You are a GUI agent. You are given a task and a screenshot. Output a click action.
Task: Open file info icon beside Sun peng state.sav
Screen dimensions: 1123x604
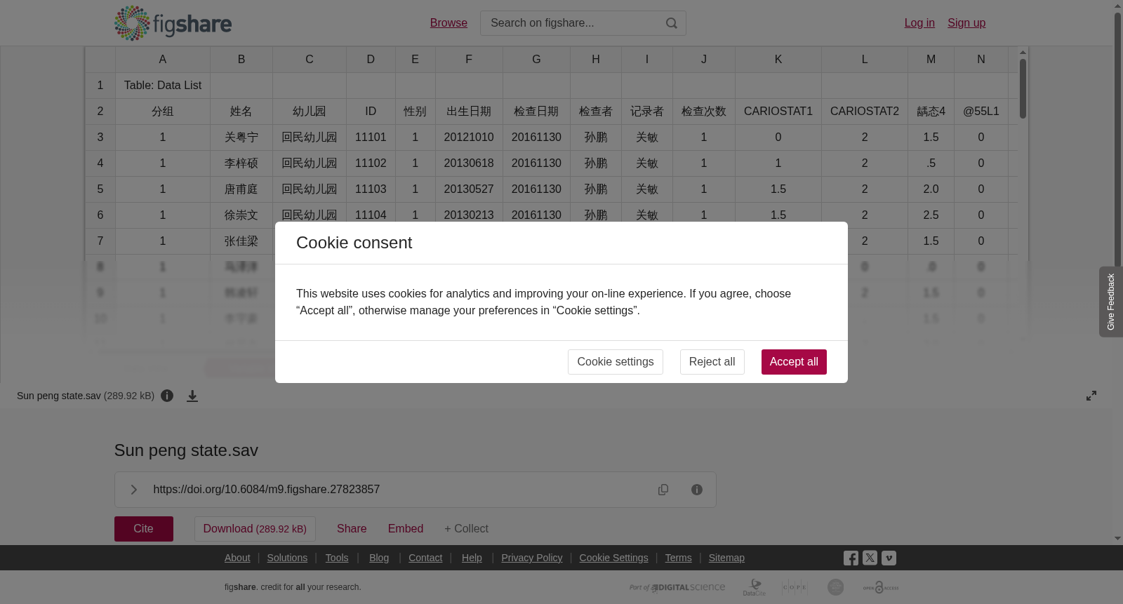(x=167, y=396)
